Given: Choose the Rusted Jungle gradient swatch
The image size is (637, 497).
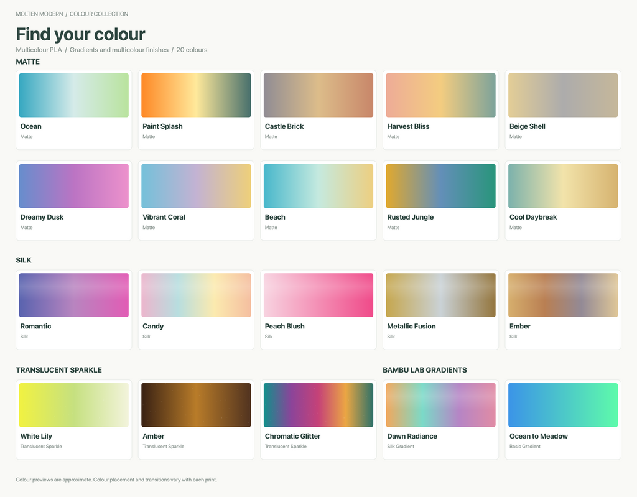Looking at the screenshot, I should point(441,186).
